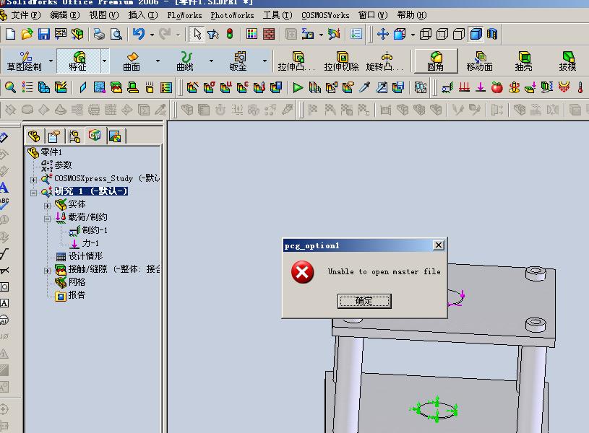This screenshot has height=433, width=589.
Task: Open the FloWorks menu
Action: tap(184, 15)
